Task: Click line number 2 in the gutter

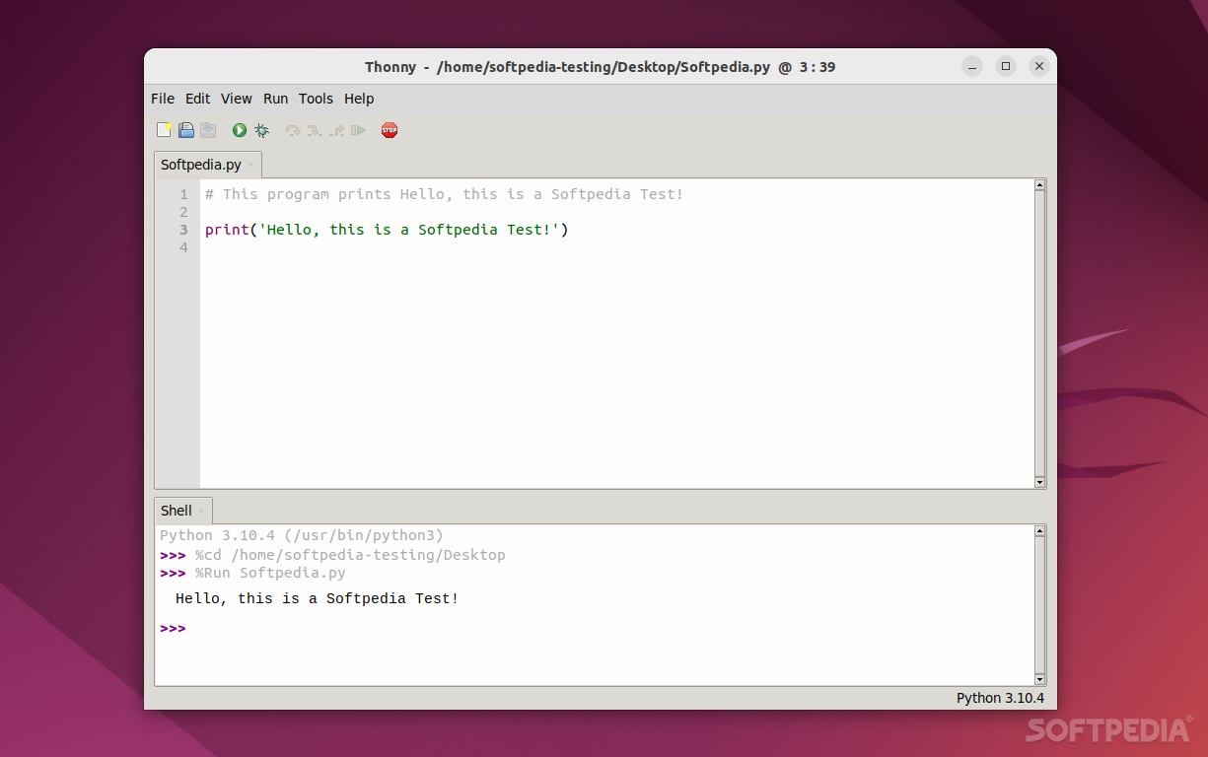Action: tap(183, 212)
